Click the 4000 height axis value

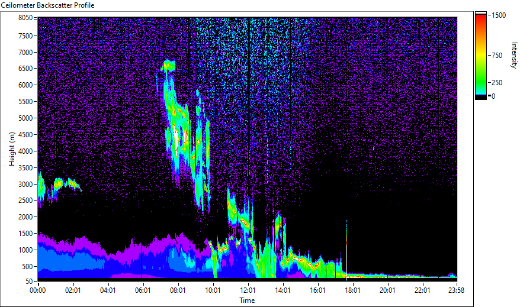coord(25,151)
